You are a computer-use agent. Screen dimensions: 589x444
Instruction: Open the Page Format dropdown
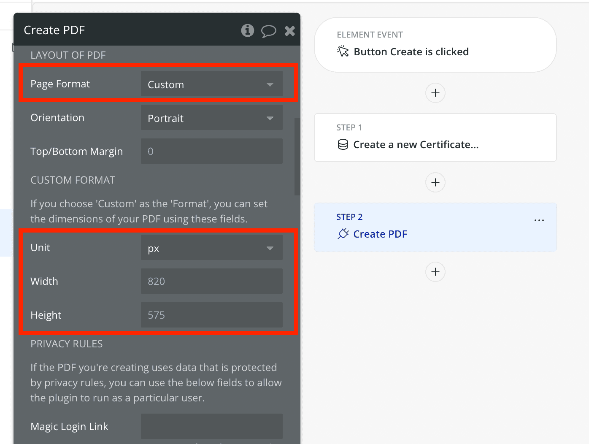[x=211, y=84]
